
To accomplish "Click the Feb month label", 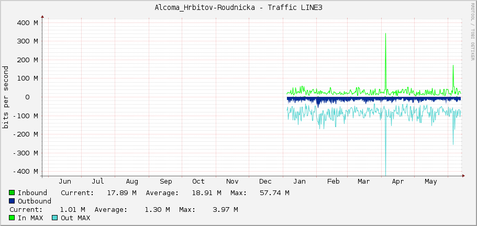I will [333, 182].
